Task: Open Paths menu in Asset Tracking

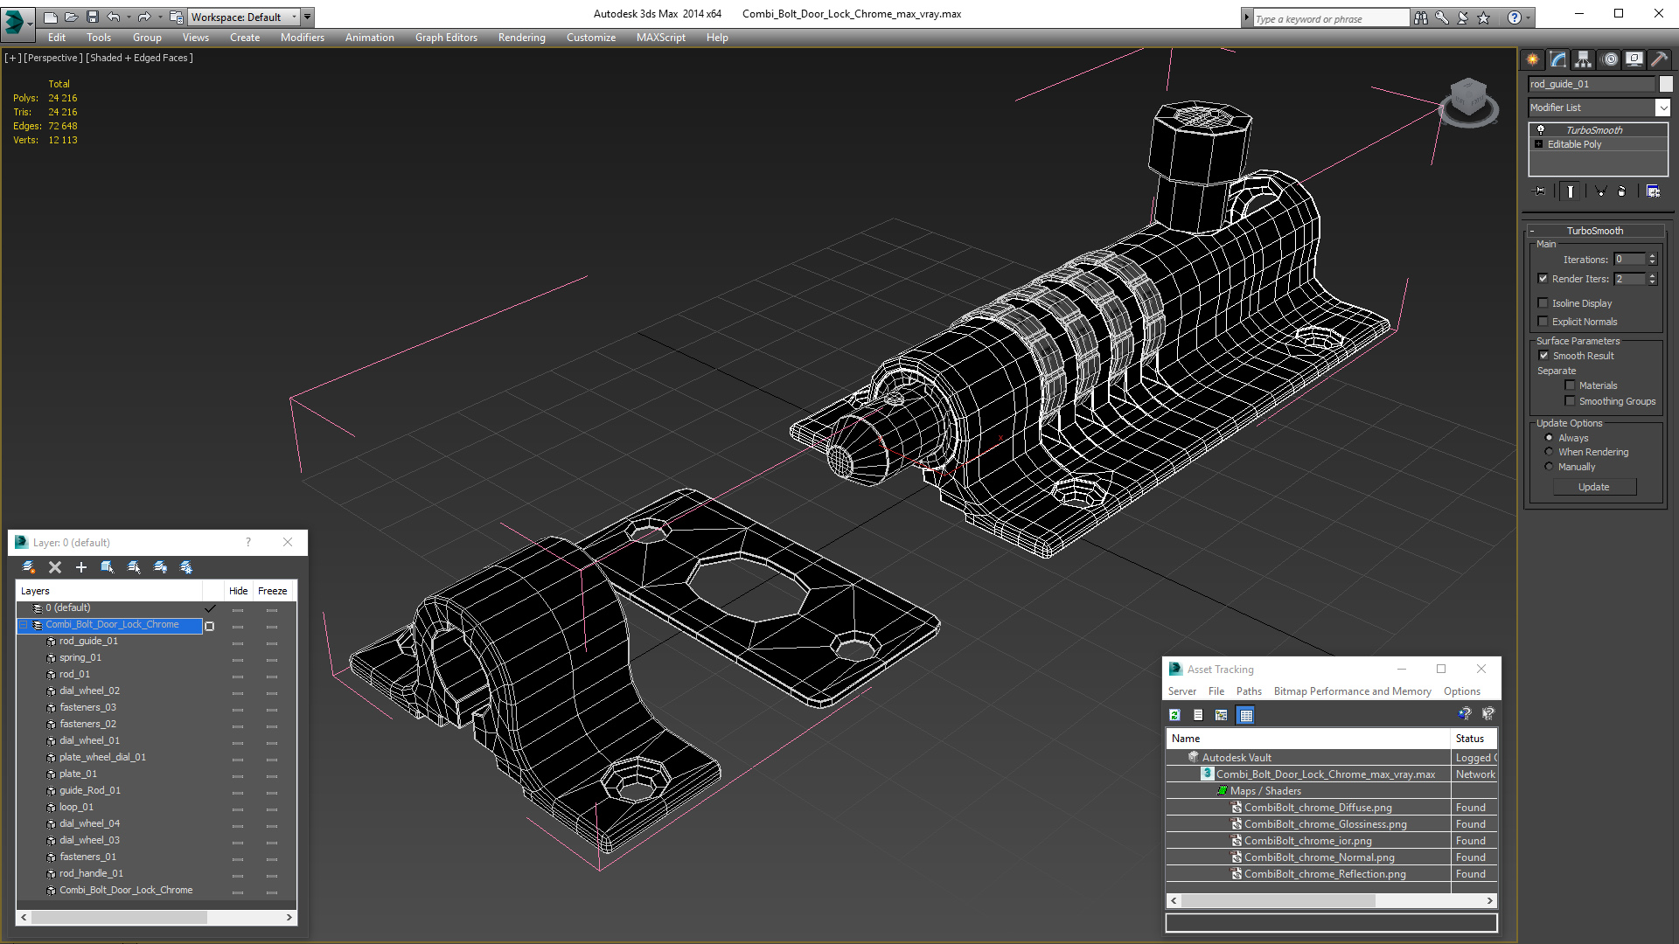Action: coord(1248,691)
